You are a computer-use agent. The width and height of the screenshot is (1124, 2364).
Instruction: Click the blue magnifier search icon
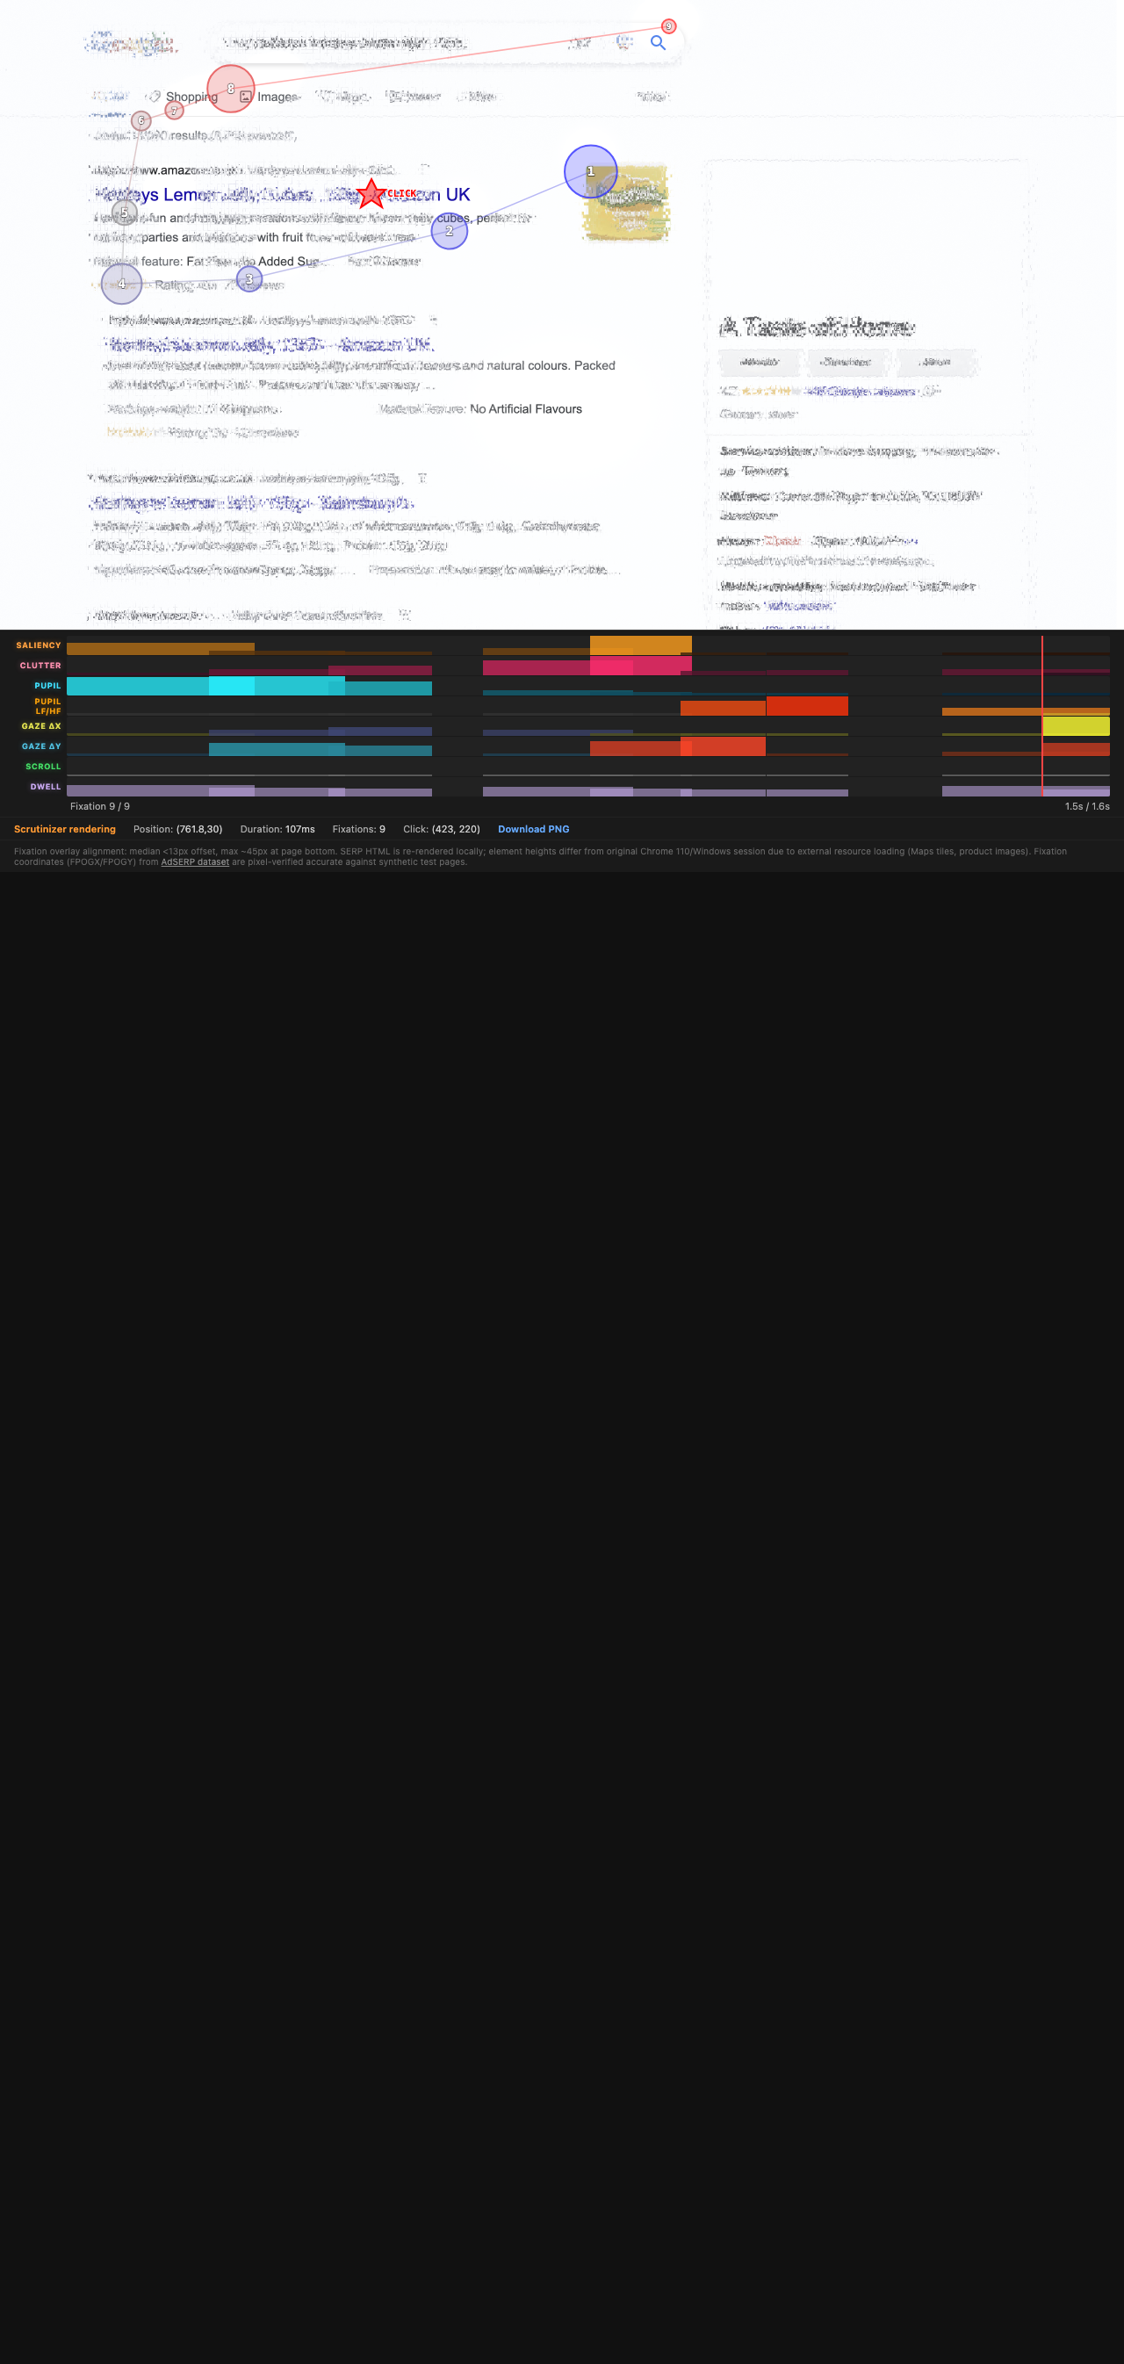click(657, 42)
